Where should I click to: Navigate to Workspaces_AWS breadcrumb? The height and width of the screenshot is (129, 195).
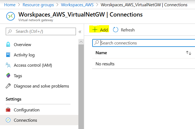77,5
